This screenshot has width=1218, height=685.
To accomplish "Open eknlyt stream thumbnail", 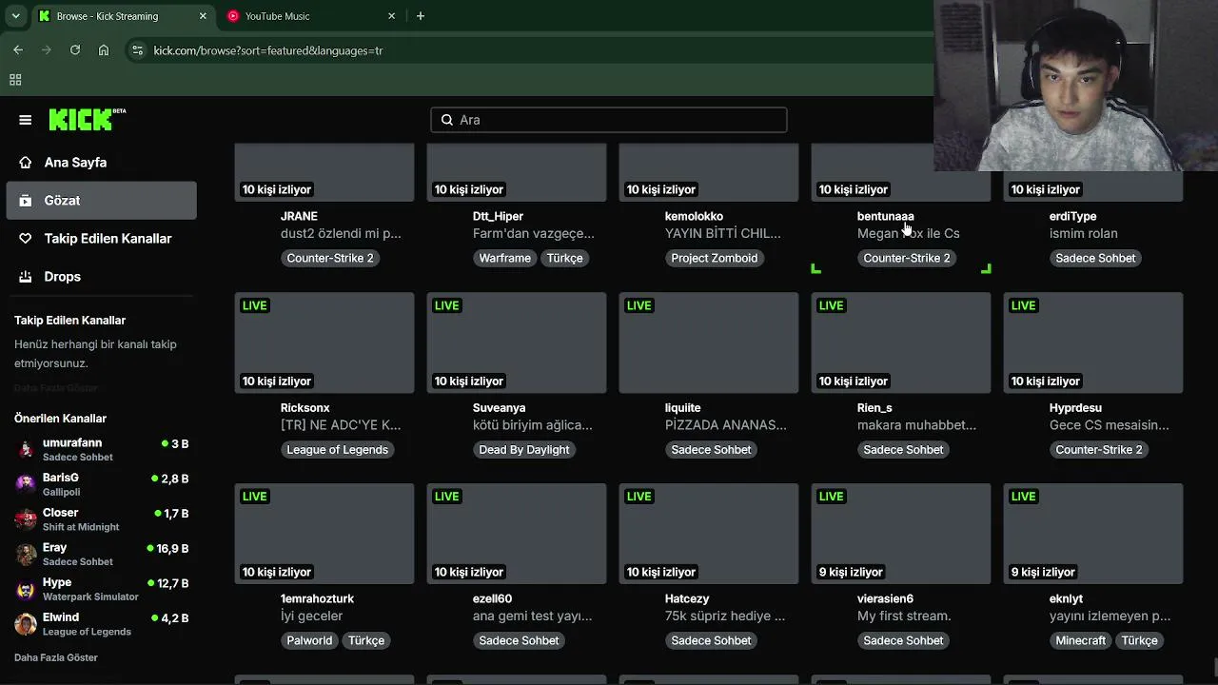I will click(1093, 534).
